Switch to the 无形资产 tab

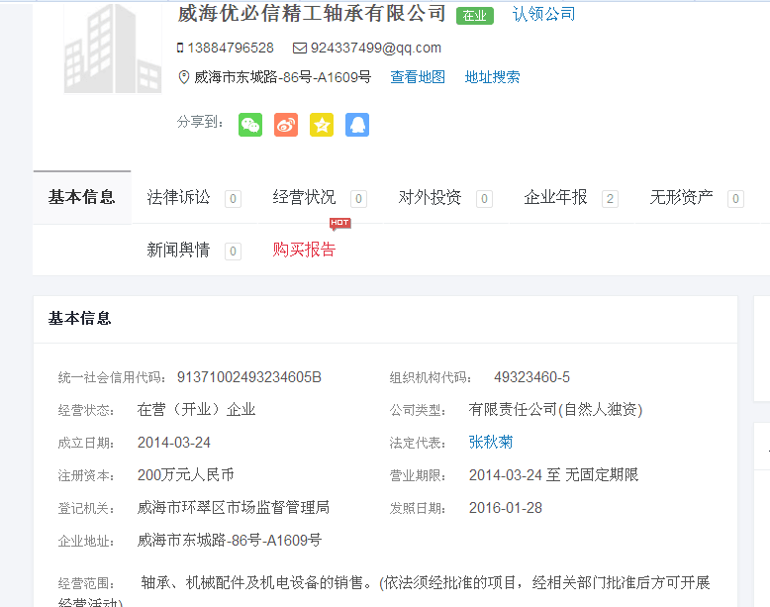coord(682,197)
